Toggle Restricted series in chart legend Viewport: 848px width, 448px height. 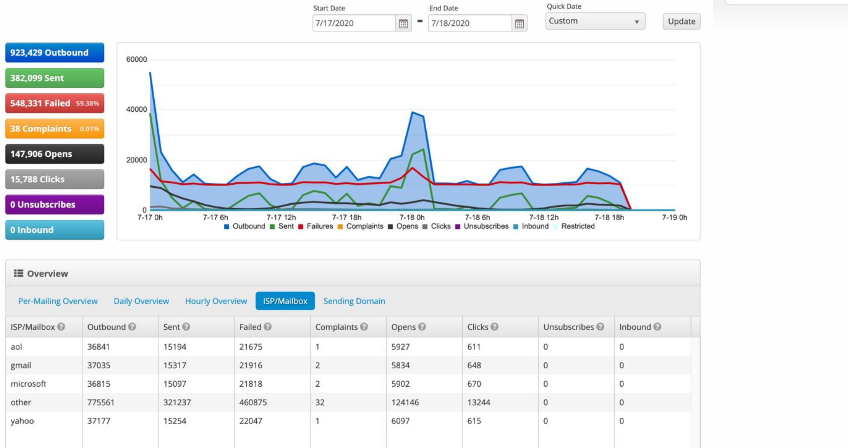point(574,226)
